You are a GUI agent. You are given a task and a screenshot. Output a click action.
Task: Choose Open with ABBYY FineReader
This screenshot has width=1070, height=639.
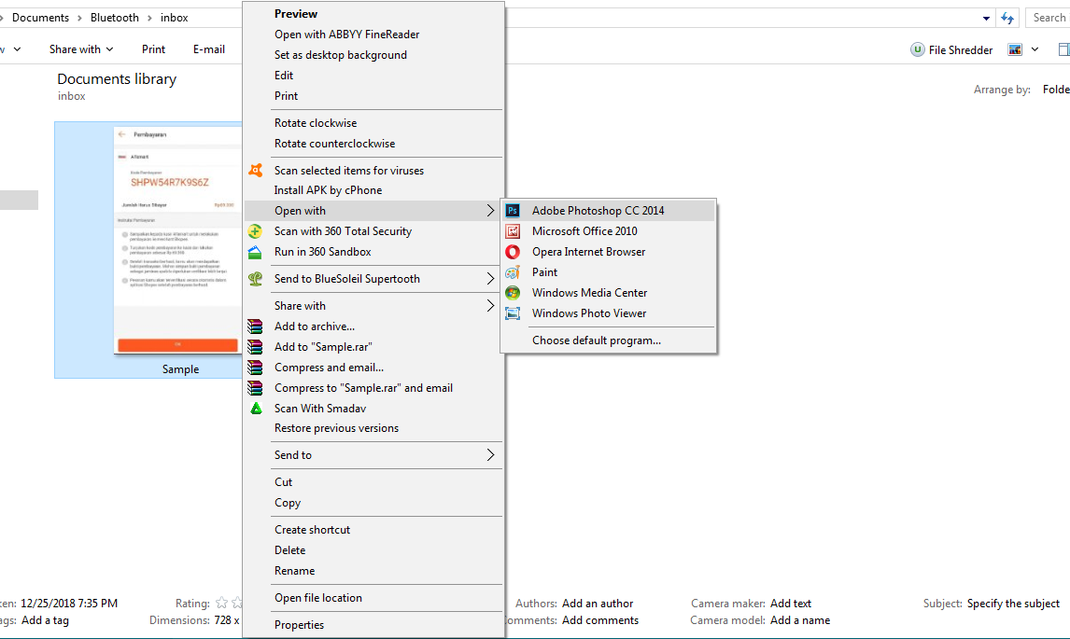click(x=346, y=35)
